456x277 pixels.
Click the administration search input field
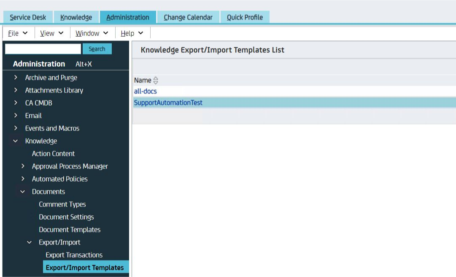pyautogui.click(x=43, y=49)
